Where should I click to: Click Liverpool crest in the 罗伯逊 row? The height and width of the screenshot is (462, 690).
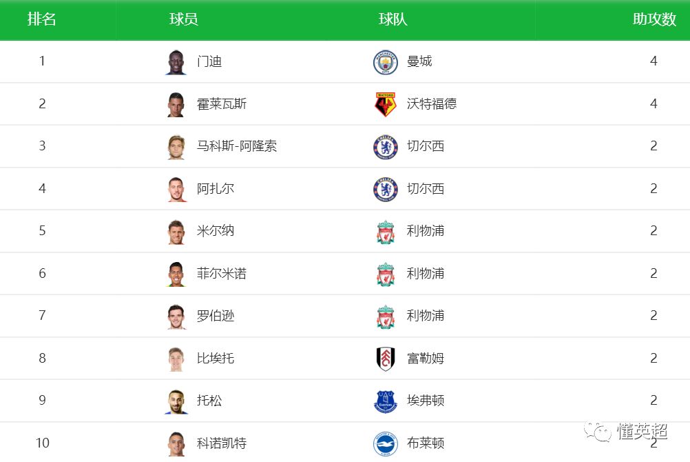tap(386, 317)
